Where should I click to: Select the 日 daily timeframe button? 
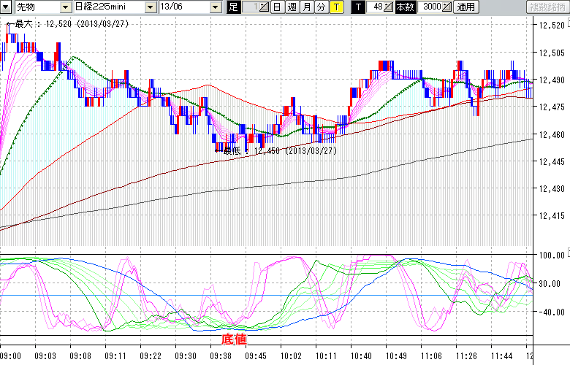pos(277,7)
